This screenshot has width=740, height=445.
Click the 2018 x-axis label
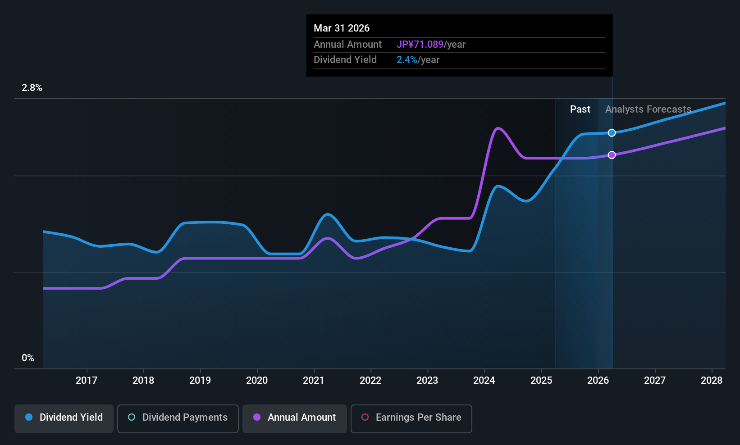(x=143, y=381)
